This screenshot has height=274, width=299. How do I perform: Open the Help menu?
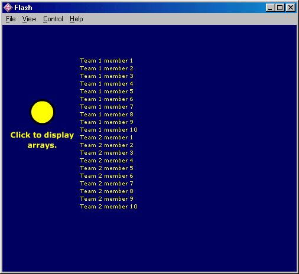pos(76,19)
